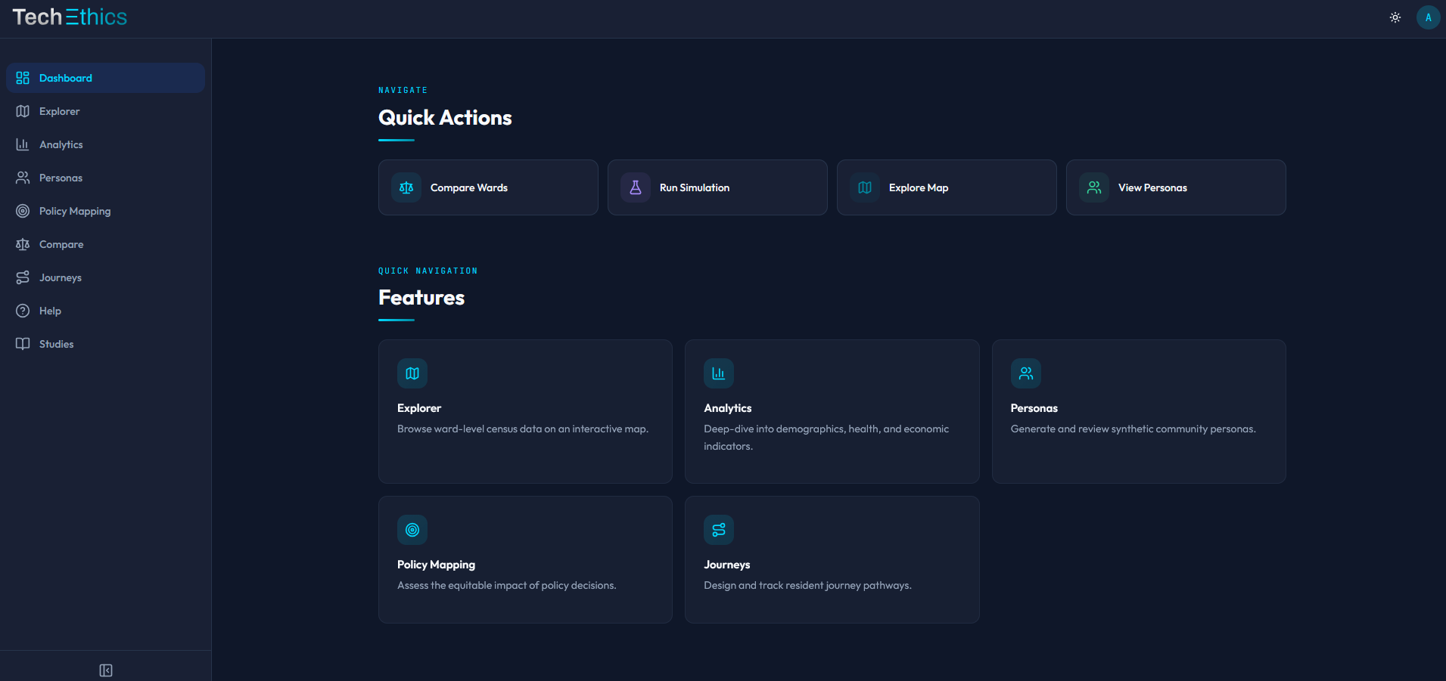Screen dimensions: 1446x681
Task: Click the Compare scales icon in sidebar
Action: pos(23,244)
